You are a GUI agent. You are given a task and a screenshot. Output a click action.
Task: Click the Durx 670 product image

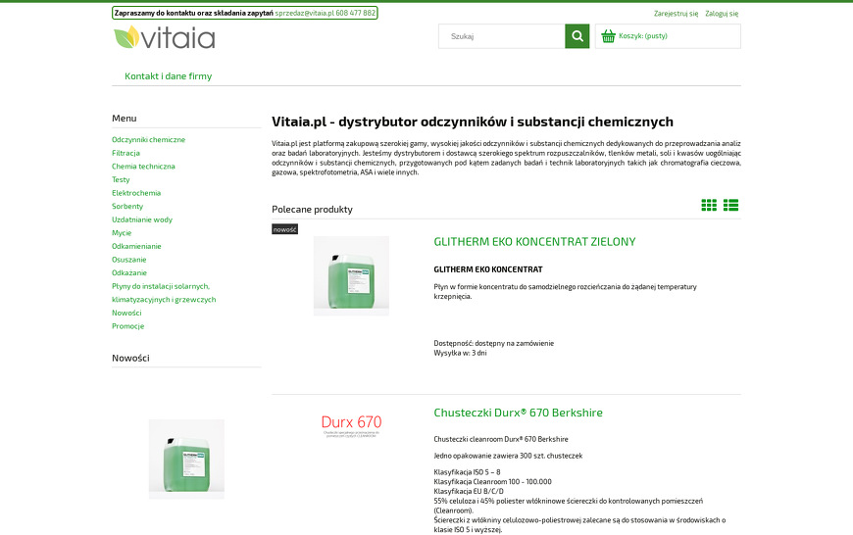pos(351,425)
